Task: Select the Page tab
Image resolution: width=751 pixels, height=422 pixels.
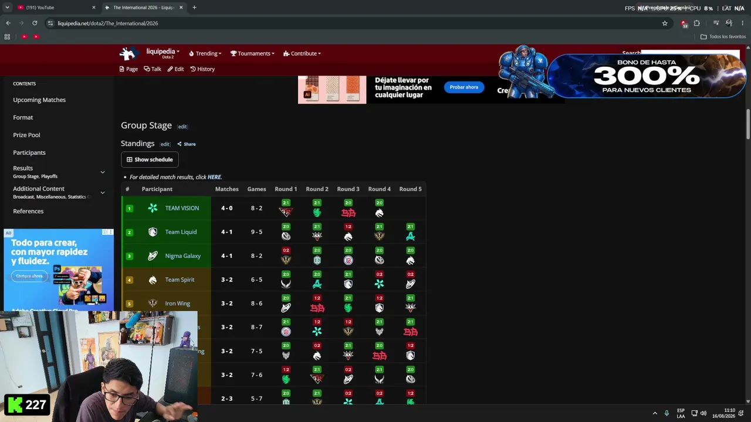Action: [128, 69]
